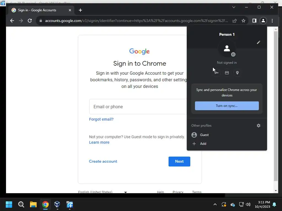Click the blue Next button
The width and height of the screenshot is (282, 211).
pos(179,161)
